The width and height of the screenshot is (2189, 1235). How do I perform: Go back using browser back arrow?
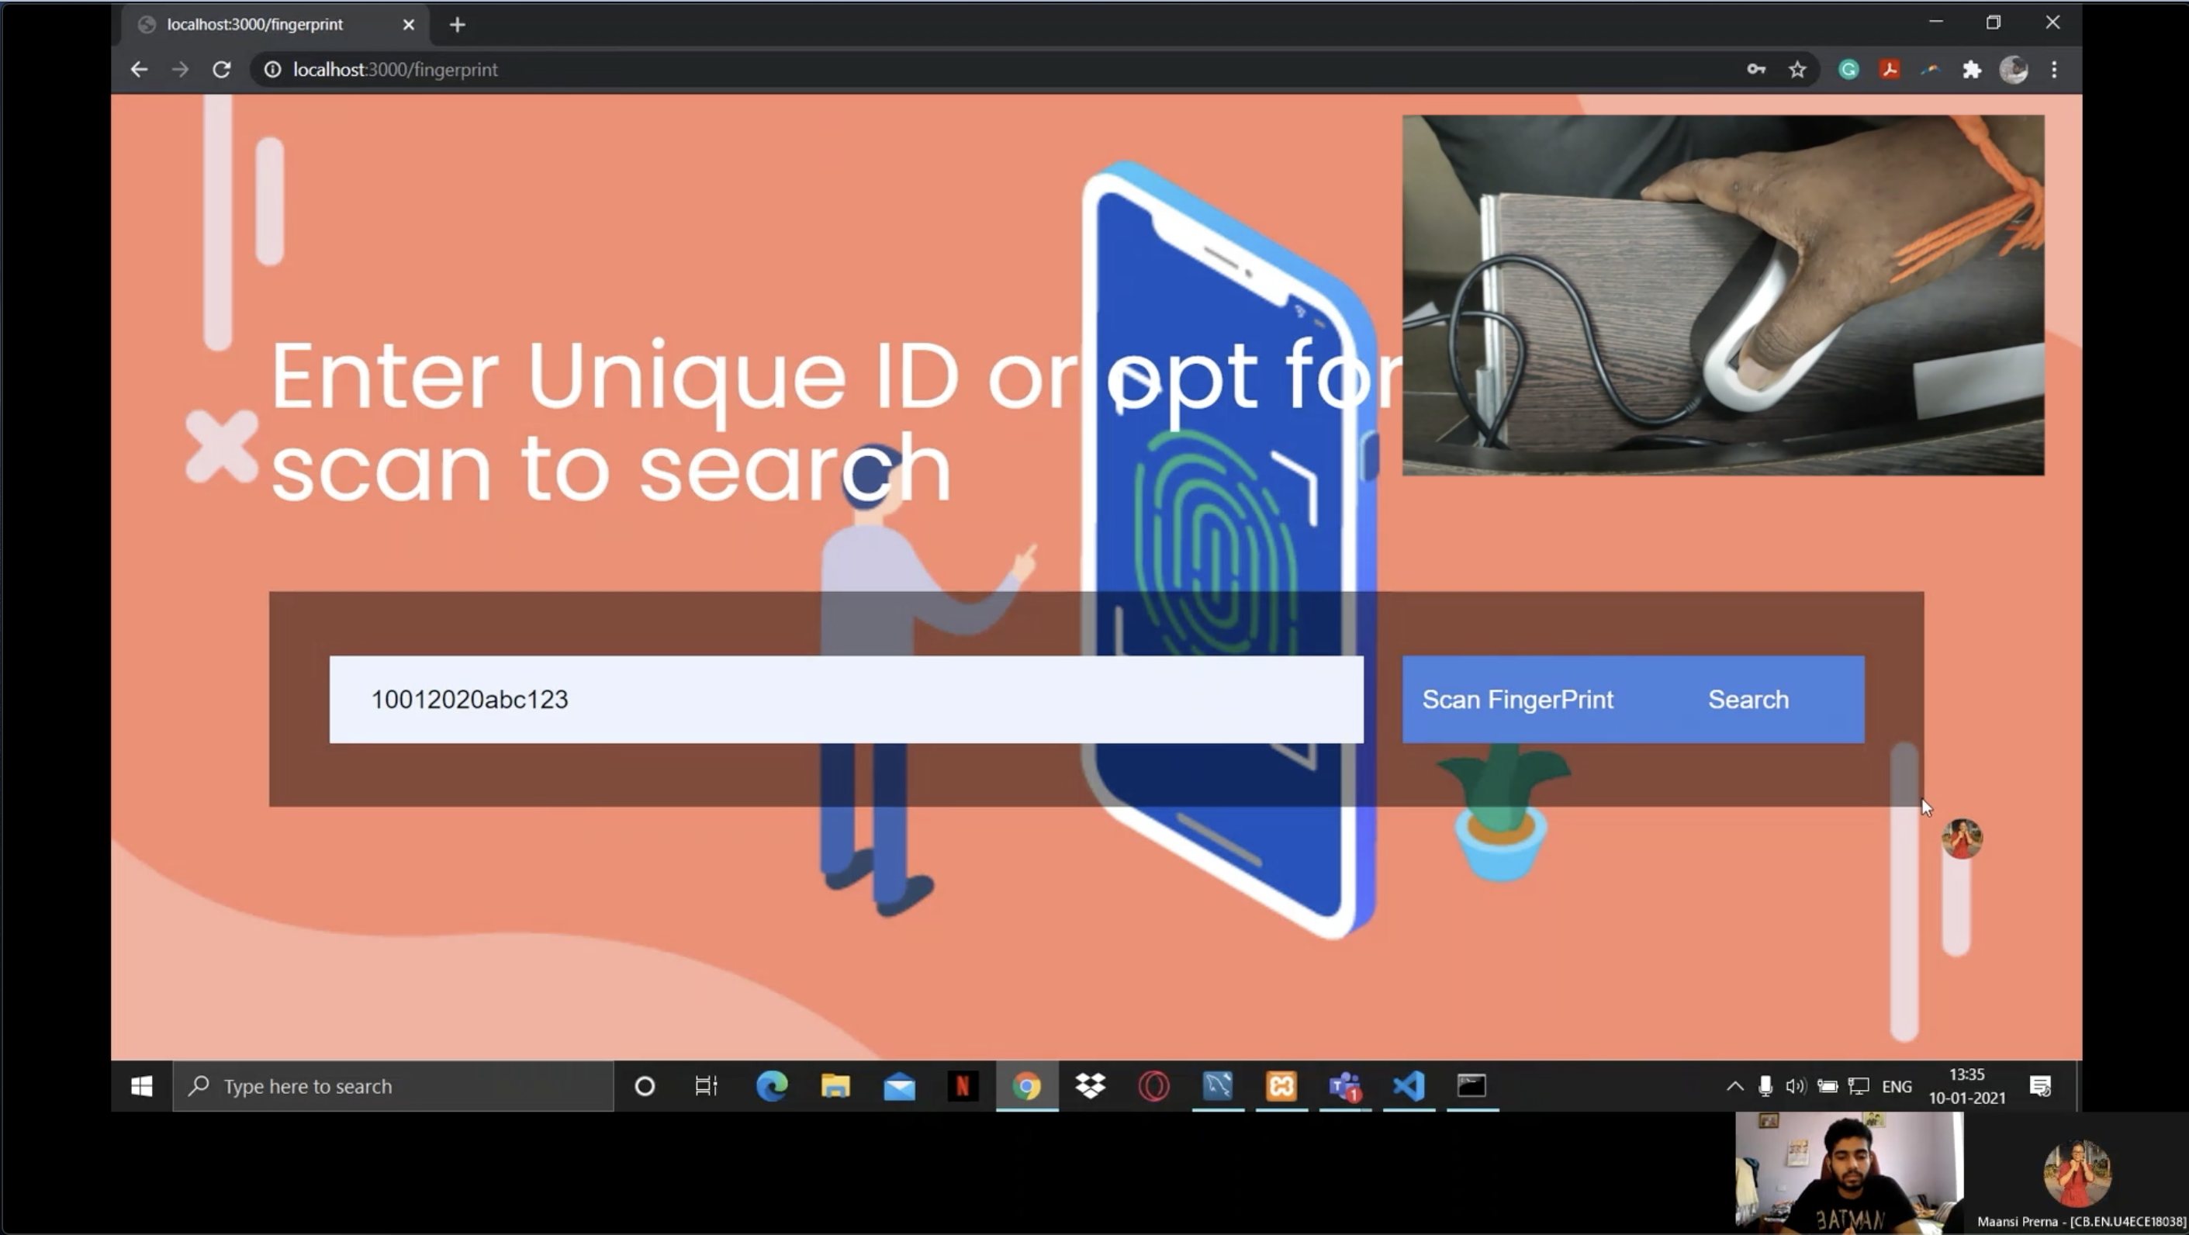(x=140, y=70)
